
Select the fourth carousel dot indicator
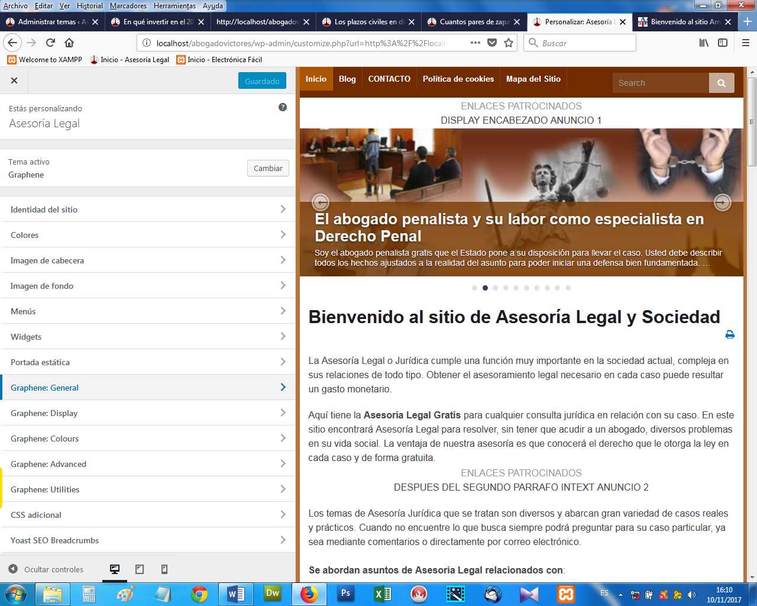[x=506, y=288]
